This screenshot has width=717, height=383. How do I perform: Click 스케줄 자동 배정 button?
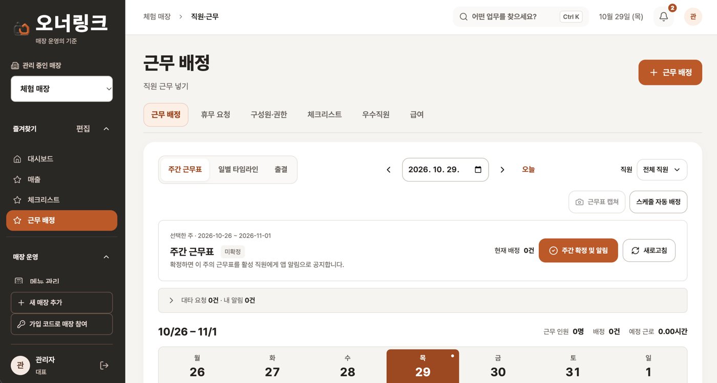point(658,202)
